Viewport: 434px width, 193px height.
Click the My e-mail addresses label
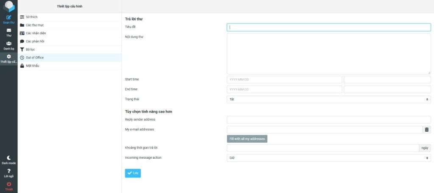pos(139,130)
